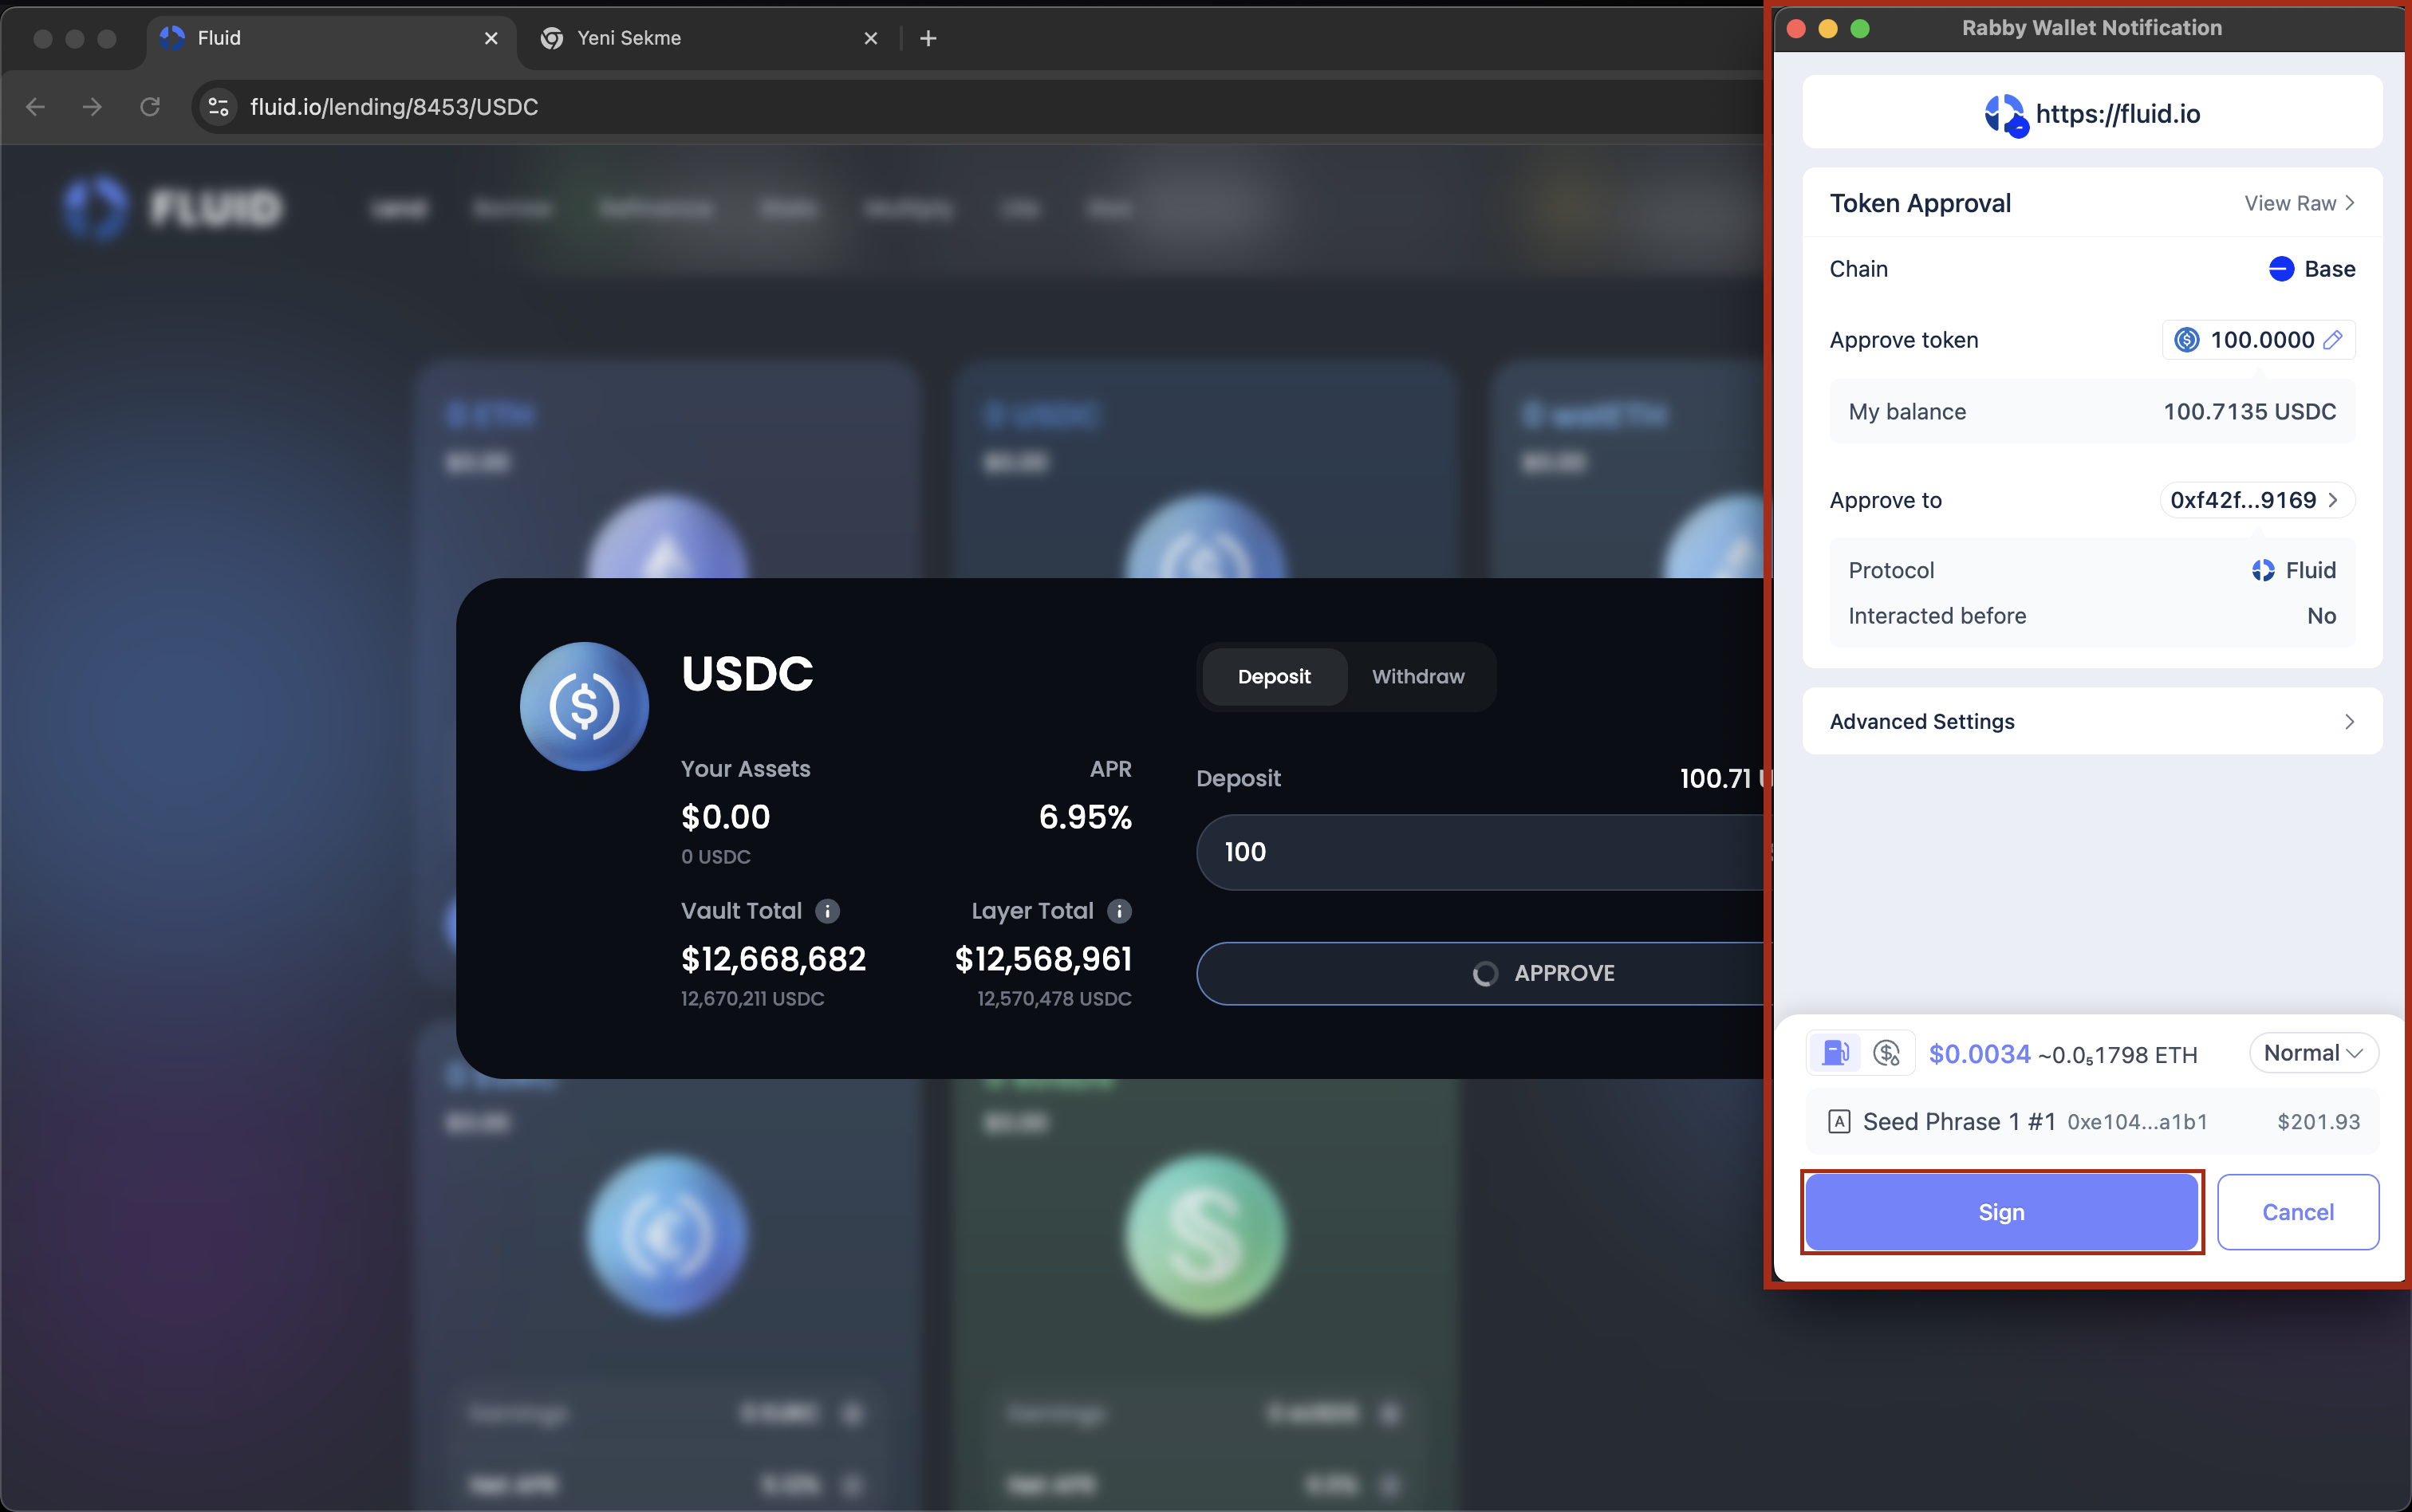Click the Fluid tab favicon
Screen dimensions: 2412x1512
tap(172, 38)
